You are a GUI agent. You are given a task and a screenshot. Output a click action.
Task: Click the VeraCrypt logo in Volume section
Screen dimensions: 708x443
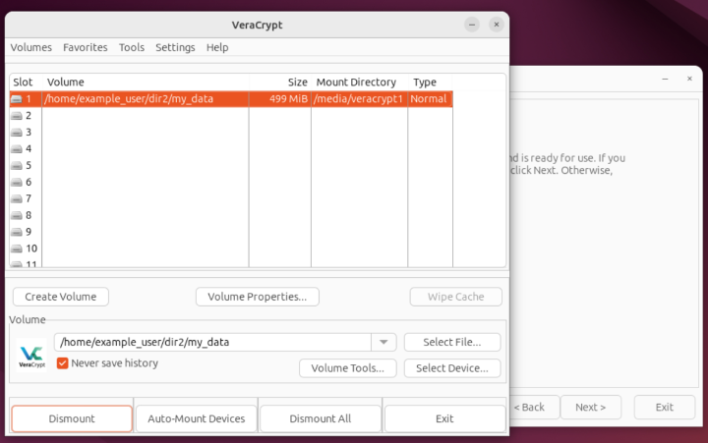point(31,356)
